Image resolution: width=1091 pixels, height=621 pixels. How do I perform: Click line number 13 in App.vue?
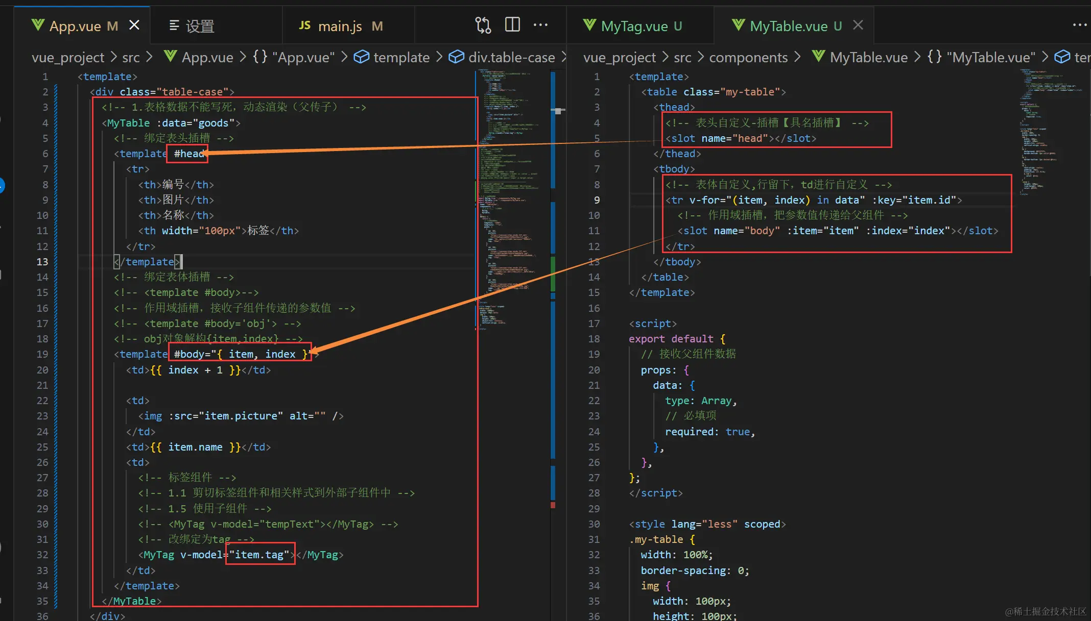42,262
